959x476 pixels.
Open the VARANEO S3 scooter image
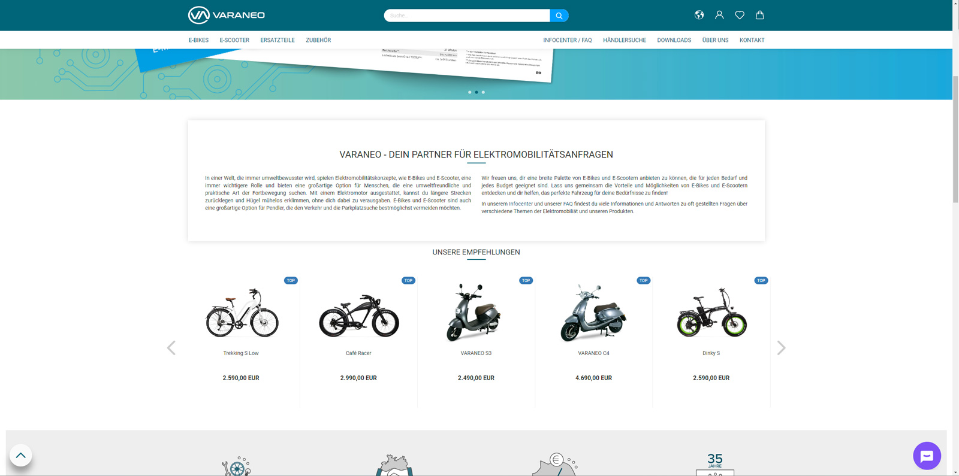[474, 312]
